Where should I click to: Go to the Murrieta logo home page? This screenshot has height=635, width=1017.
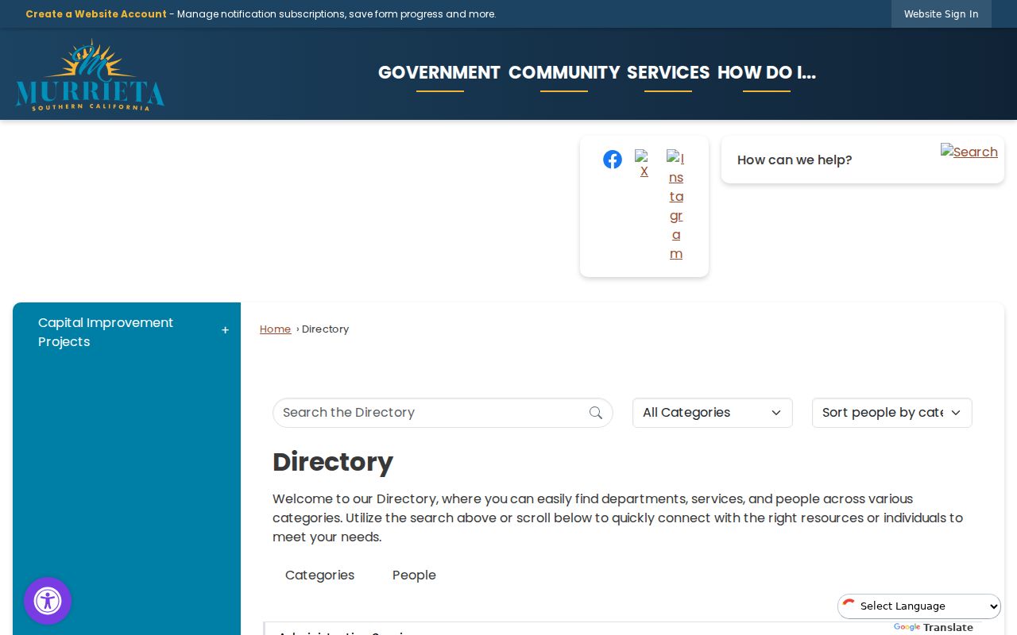click(x=90, y=75)
